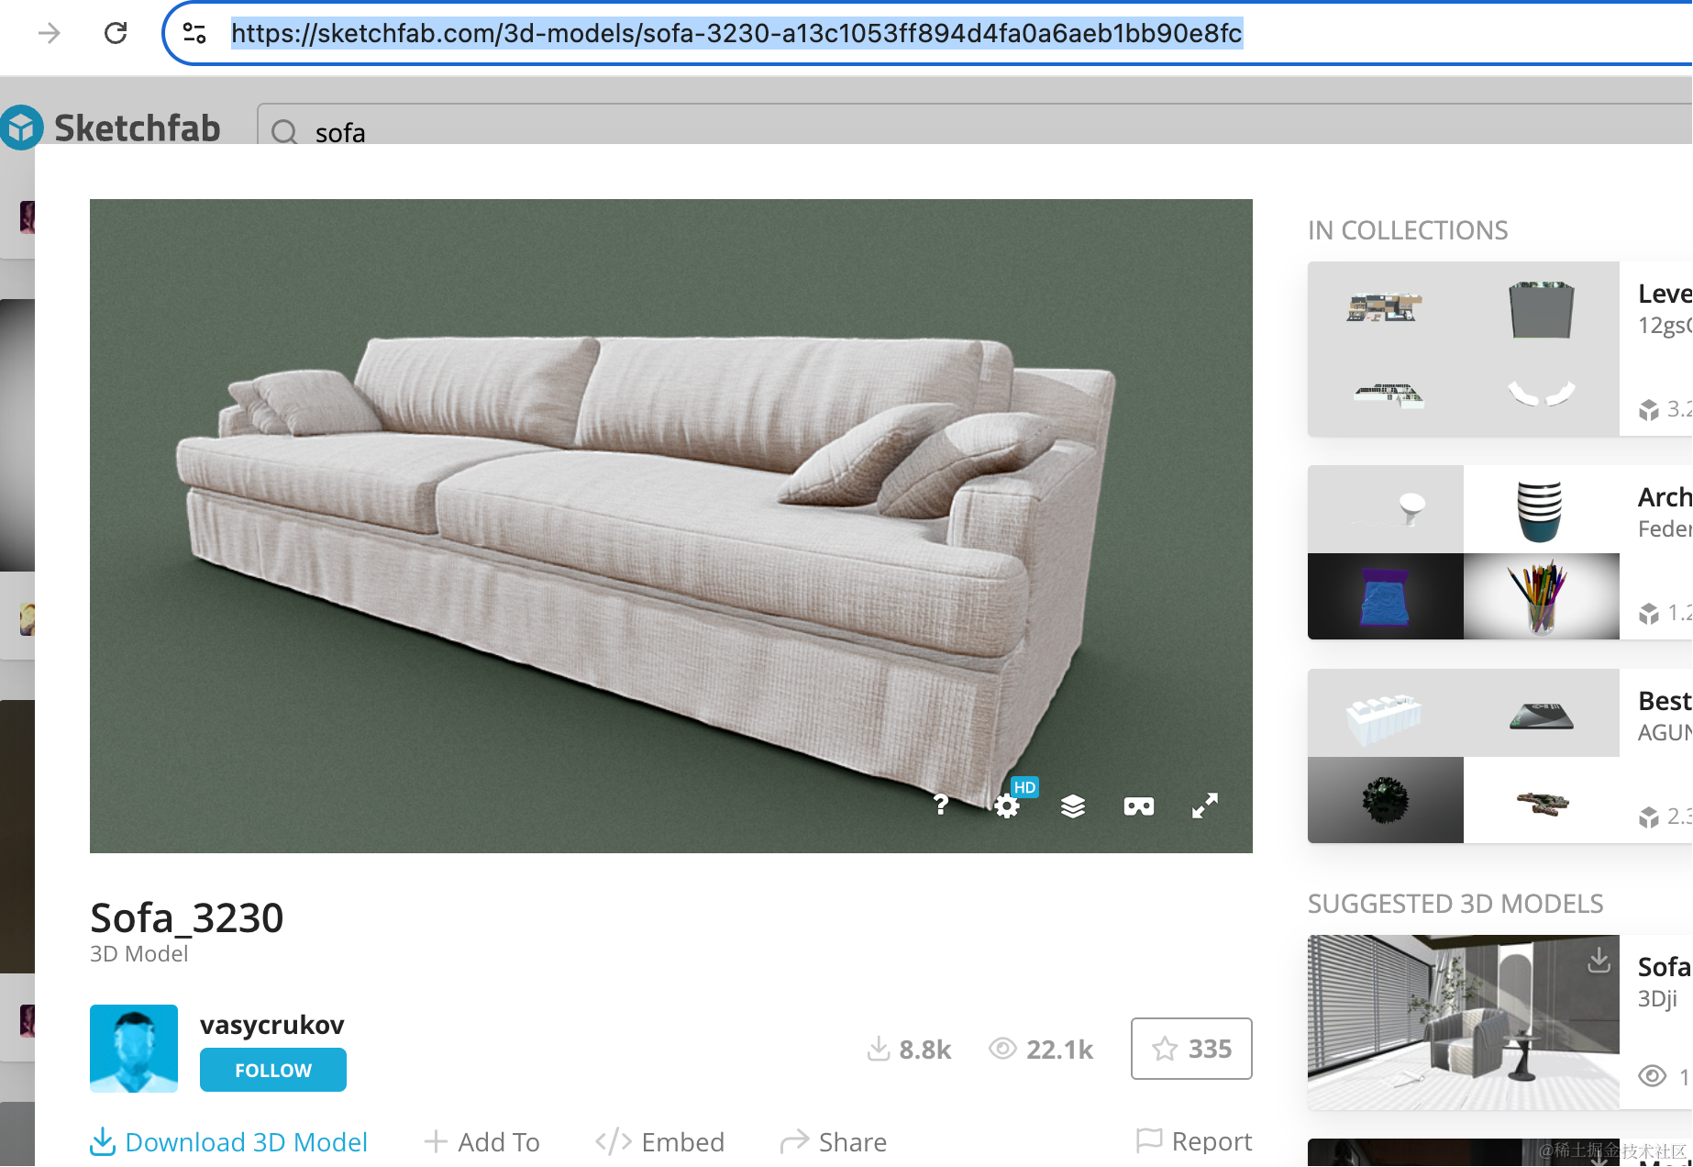Click the Share option
Screen dimensions: 1693x1167
click(834, 1142)
